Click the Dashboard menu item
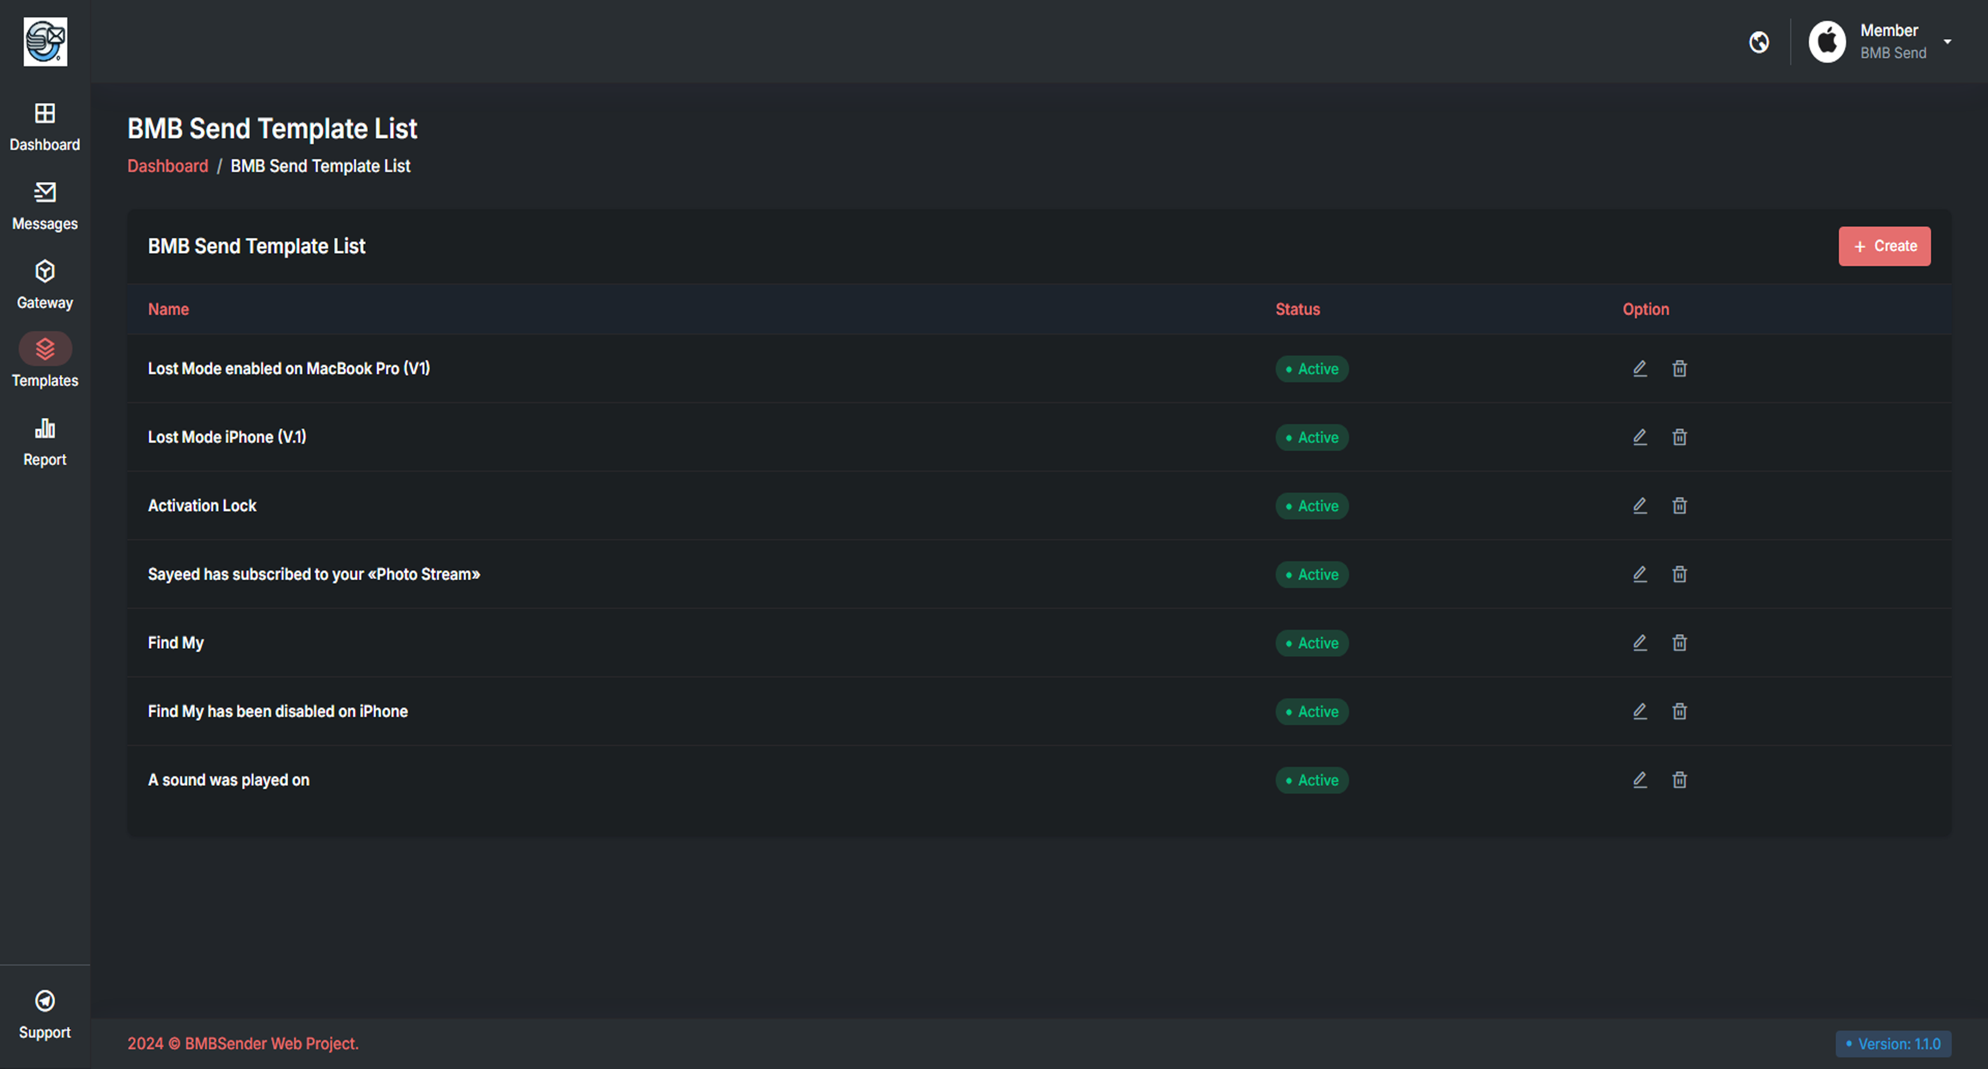 click(45, 126)
